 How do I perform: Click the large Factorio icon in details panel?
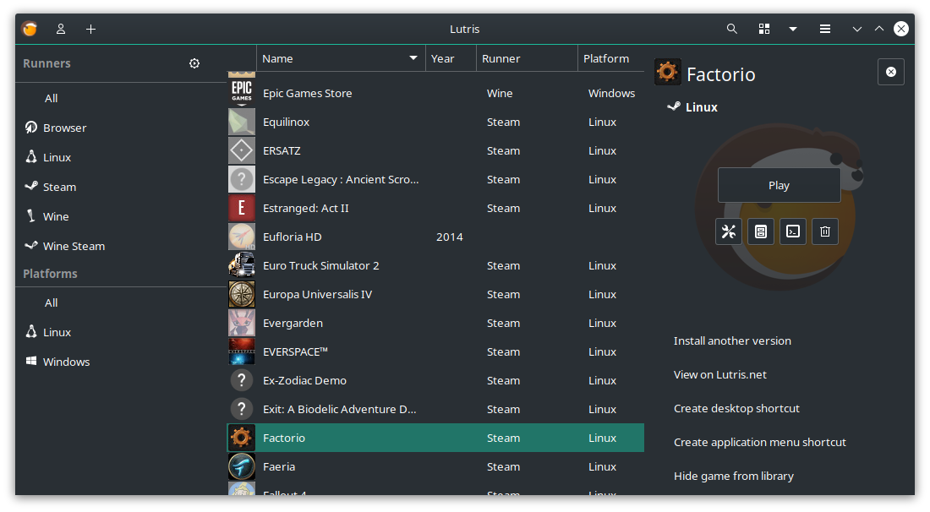pos(667,73)
